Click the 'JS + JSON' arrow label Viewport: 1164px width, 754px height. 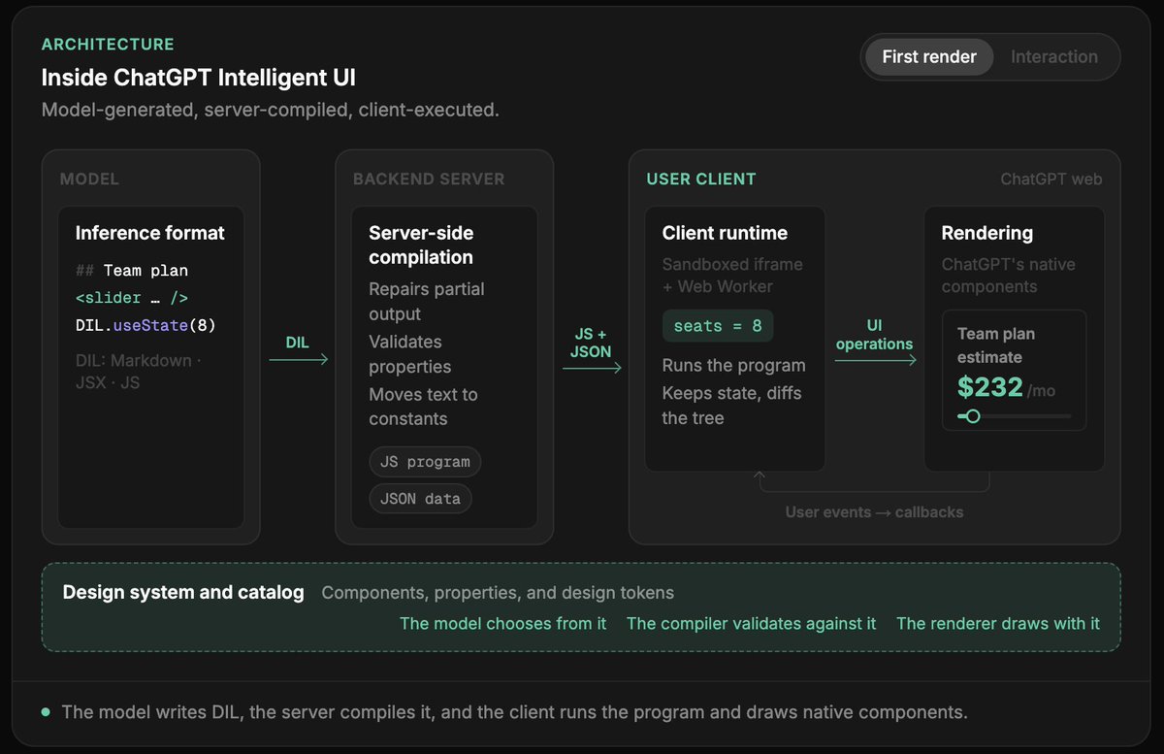(591, 343)
